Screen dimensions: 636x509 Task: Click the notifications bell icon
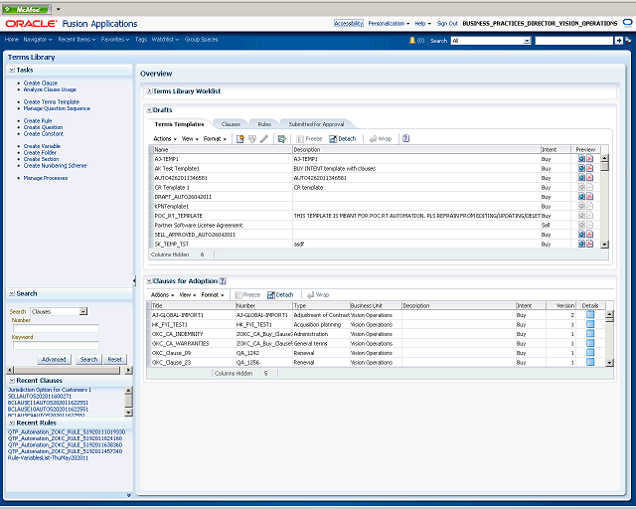coord(412,40)
